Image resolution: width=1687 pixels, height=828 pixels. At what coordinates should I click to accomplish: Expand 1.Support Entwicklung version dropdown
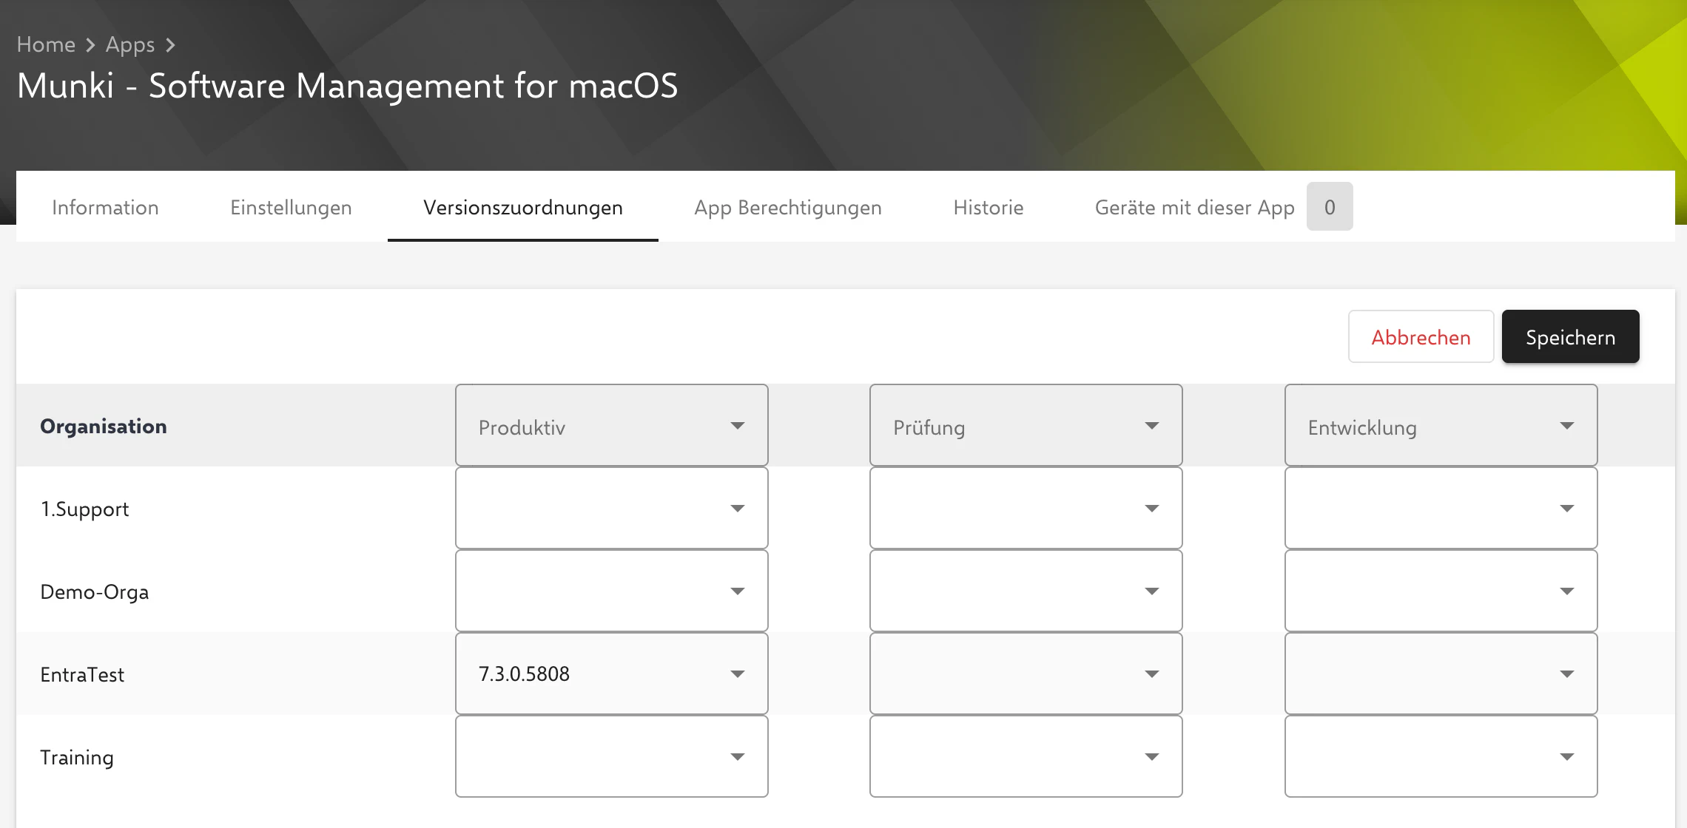coord(1441,508)
